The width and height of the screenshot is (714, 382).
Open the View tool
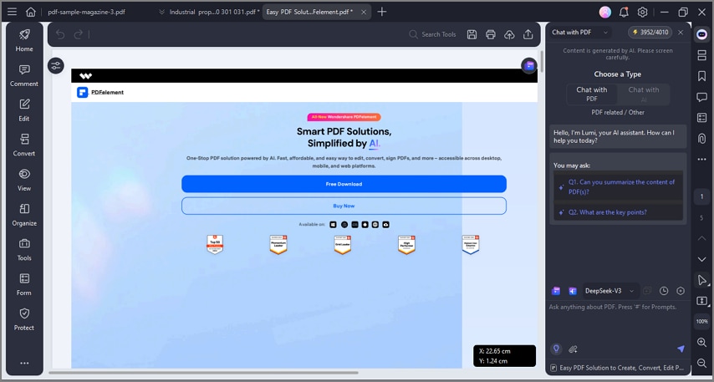pyautogui.click(x=24, y=180)
